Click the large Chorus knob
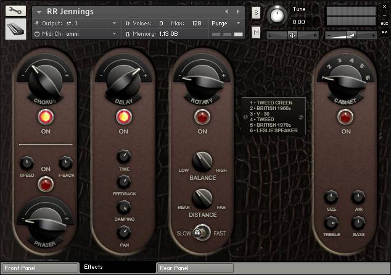The image size is (391, 275). (46, 80)
